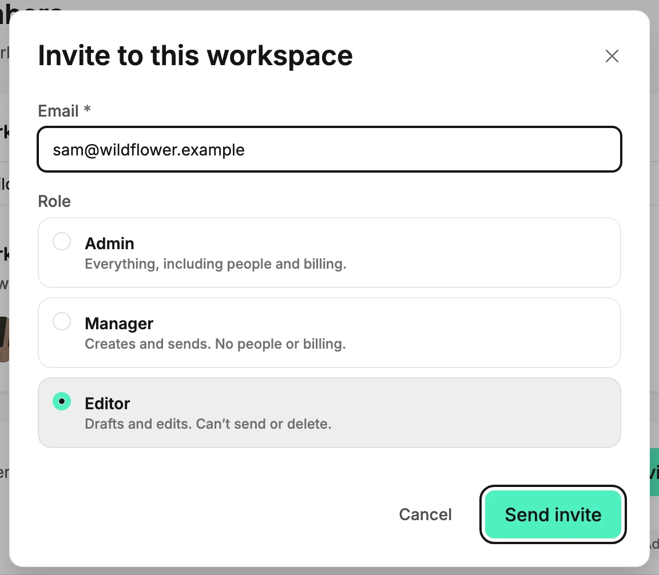Screen dimensions: 659x575
Task: Click the 'Email *' field label
Action: pos(64,111)
